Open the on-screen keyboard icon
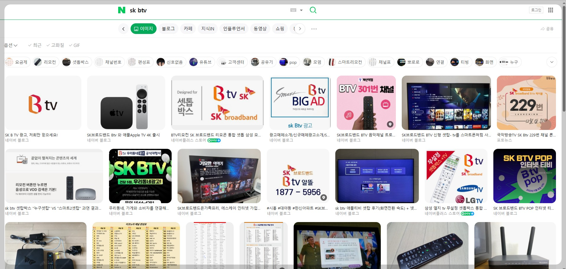 pos(293,10)
